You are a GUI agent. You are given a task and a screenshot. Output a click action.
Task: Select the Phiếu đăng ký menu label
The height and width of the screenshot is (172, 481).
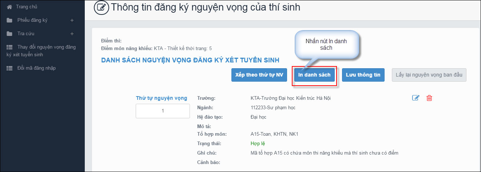pos(32,20)
